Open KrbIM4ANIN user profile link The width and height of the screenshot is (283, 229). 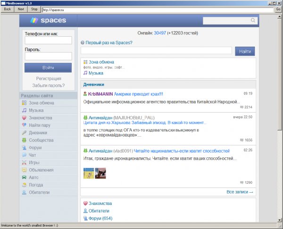(x=100, y=94)
